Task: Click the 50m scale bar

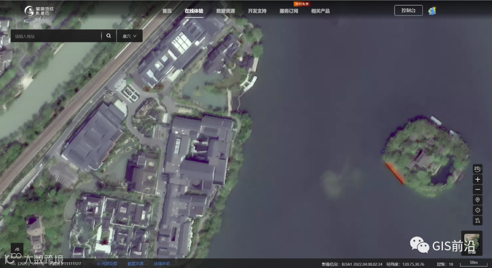Action: [473, 263]
